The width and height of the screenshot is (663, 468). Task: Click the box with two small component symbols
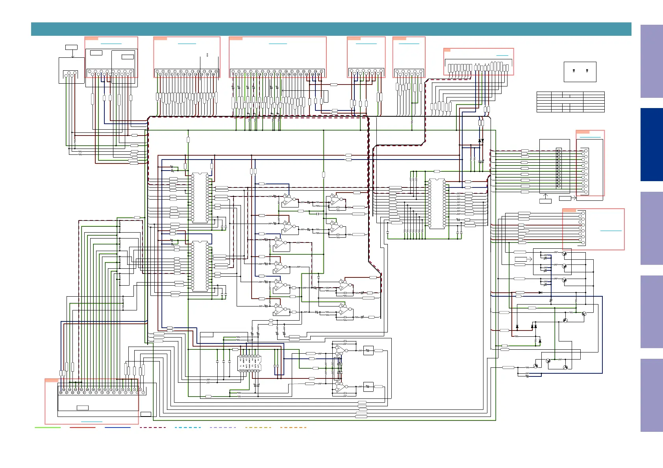[580, 72]
